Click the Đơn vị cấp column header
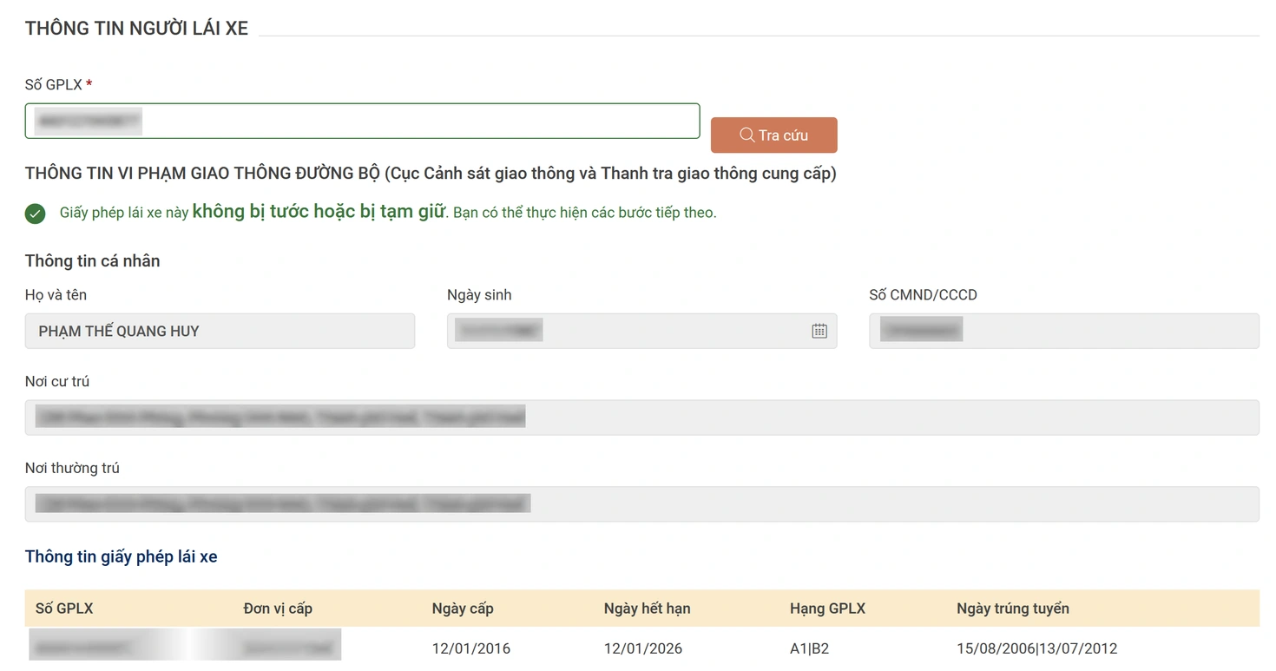The width and height of the screenshot is (1276, 671). [278, 609]
